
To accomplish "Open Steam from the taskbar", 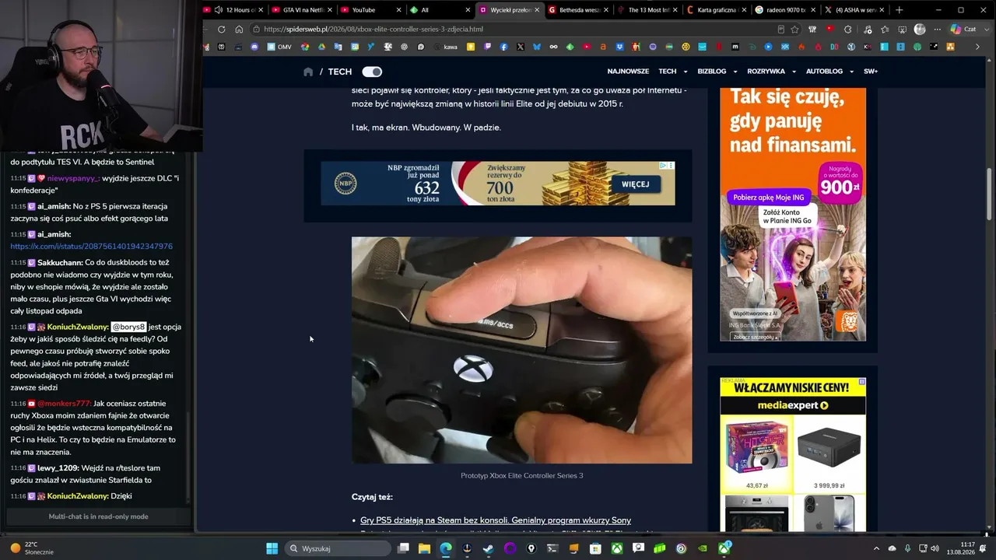I will [489, 548].
